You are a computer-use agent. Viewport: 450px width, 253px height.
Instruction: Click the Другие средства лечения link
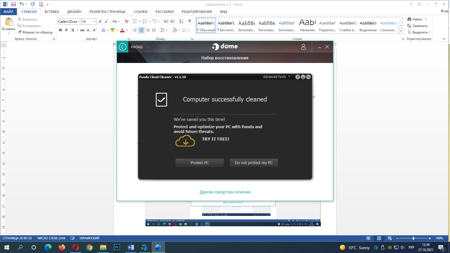click(x=225, y=192)
